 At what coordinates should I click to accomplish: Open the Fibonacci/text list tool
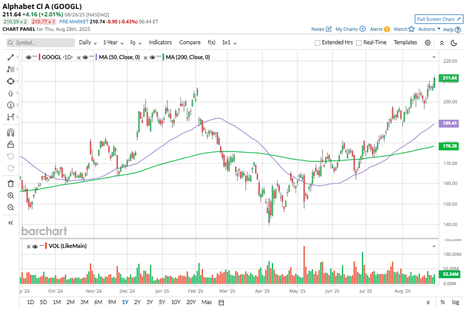point(10,69)
